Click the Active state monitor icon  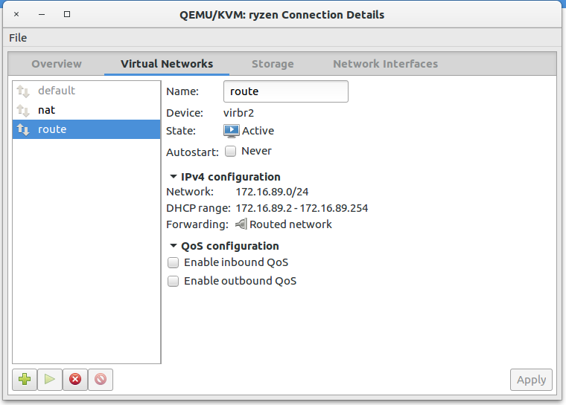232,131
